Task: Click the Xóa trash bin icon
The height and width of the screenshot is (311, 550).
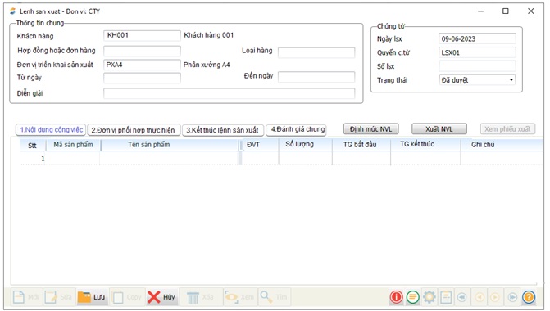Action: 200,297
